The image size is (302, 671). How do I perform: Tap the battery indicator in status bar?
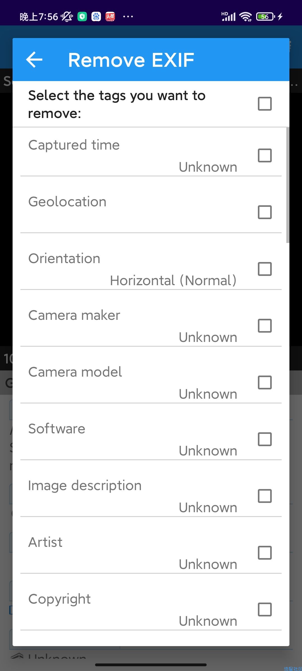point(265,16)
